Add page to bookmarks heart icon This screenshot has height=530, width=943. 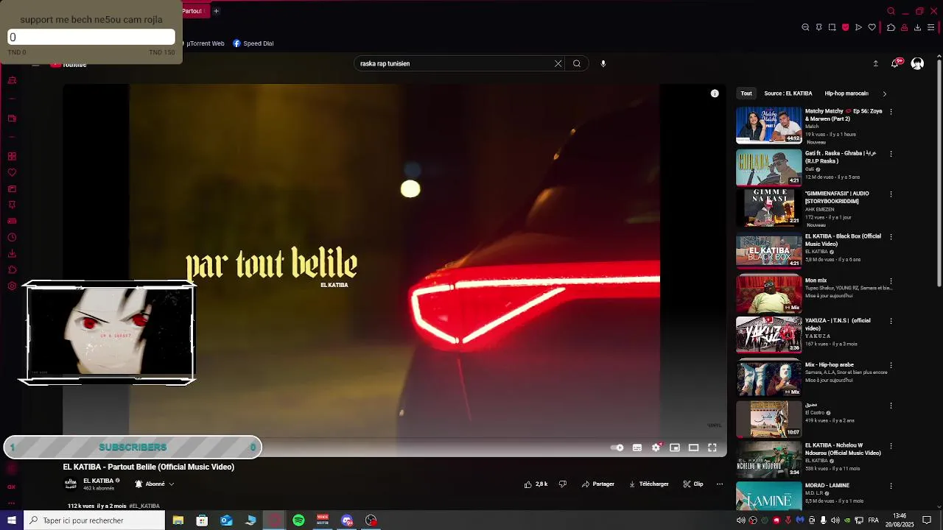coord(872,27)
